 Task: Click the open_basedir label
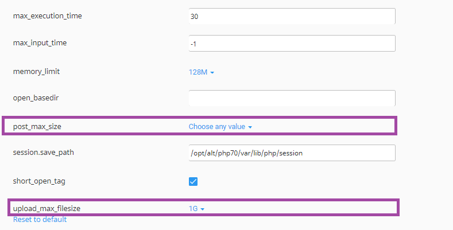[36, 98]
